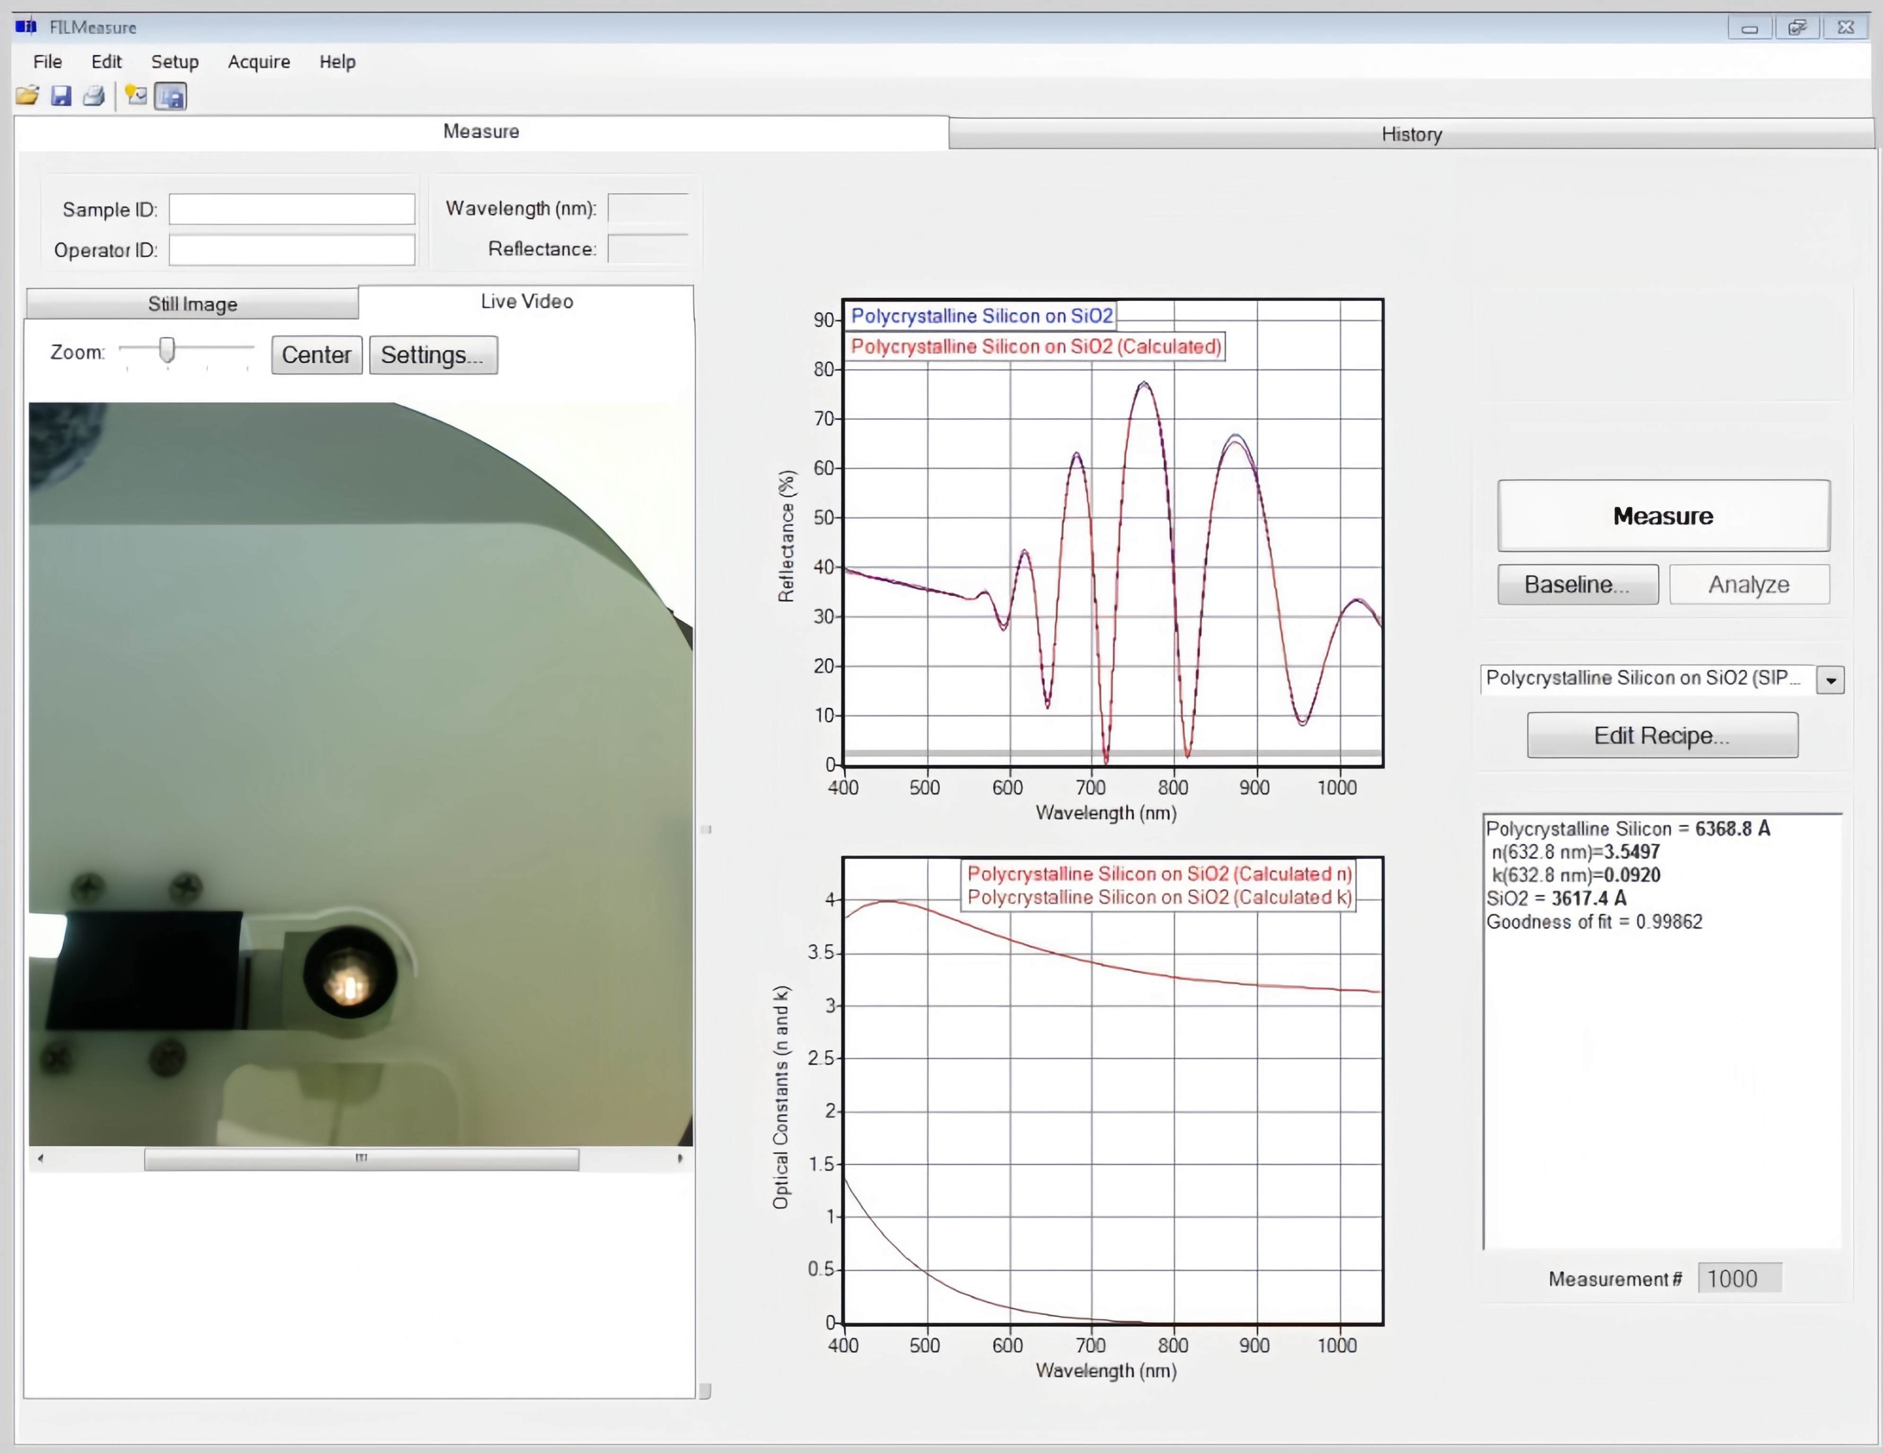The width and height of the screenshot is (1883, 1453).
Task: Adjust the Zoom slider handle
Action: pos(167,349)
